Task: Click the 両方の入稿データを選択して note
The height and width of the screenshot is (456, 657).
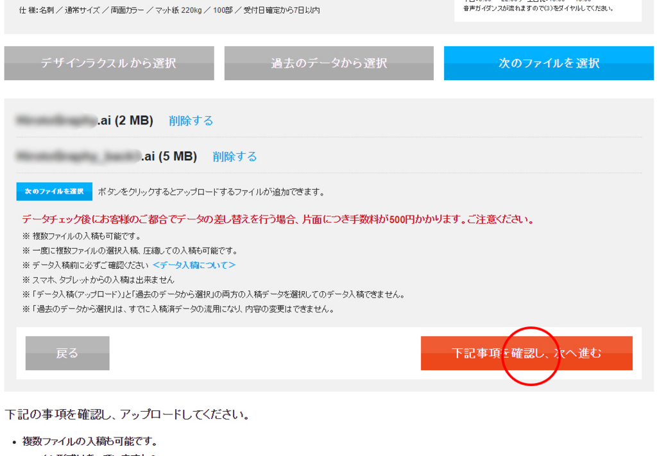Action: click(x=214, y=295)
